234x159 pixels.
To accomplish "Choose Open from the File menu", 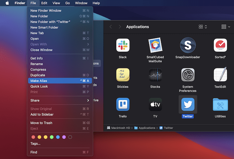I will [60, 39].
